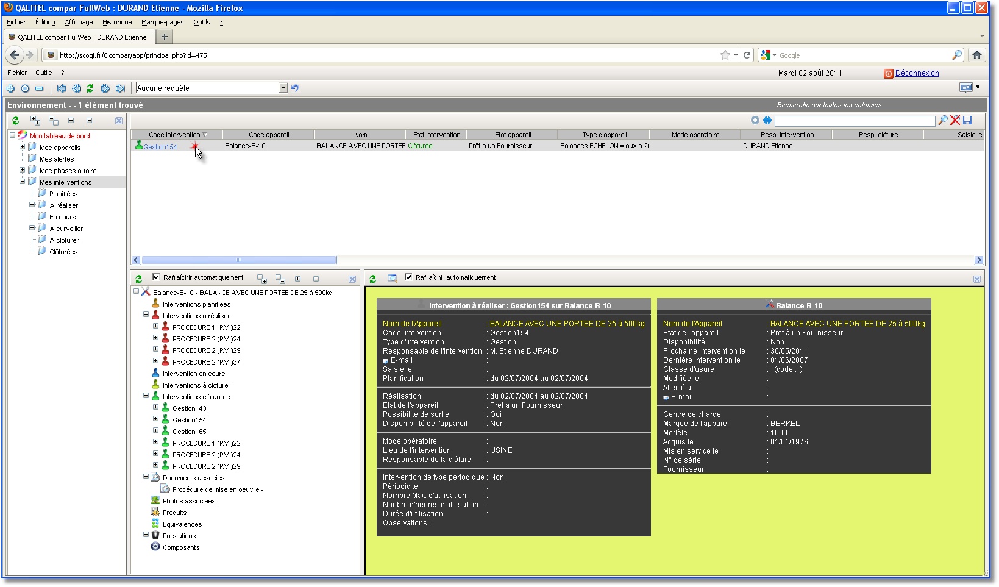Select the QALITEL compar FullWeb browser tab
999x587 pixels.
pyautogui.click(x=79, y=37)
